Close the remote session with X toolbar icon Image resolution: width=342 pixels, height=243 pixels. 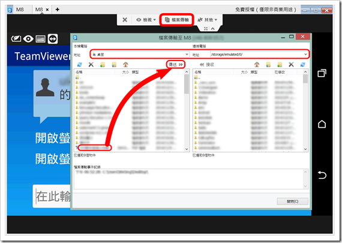(x=125, y=20)
